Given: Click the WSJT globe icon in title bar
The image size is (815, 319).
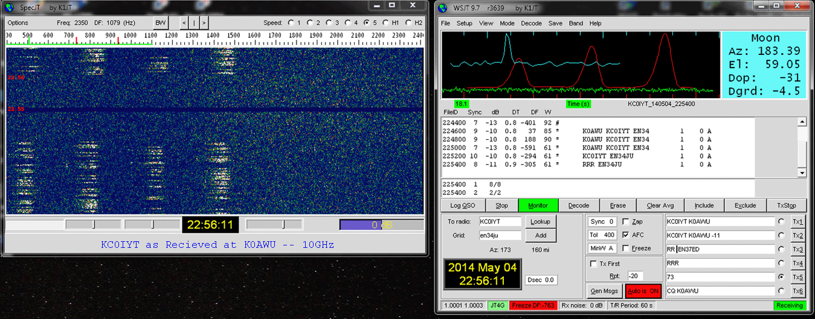Looking at the screenshot, I should tap(443, 8).
